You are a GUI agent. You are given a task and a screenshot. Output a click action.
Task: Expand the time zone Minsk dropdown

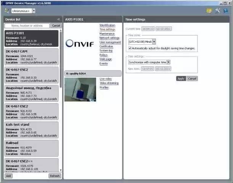[154, 42]
